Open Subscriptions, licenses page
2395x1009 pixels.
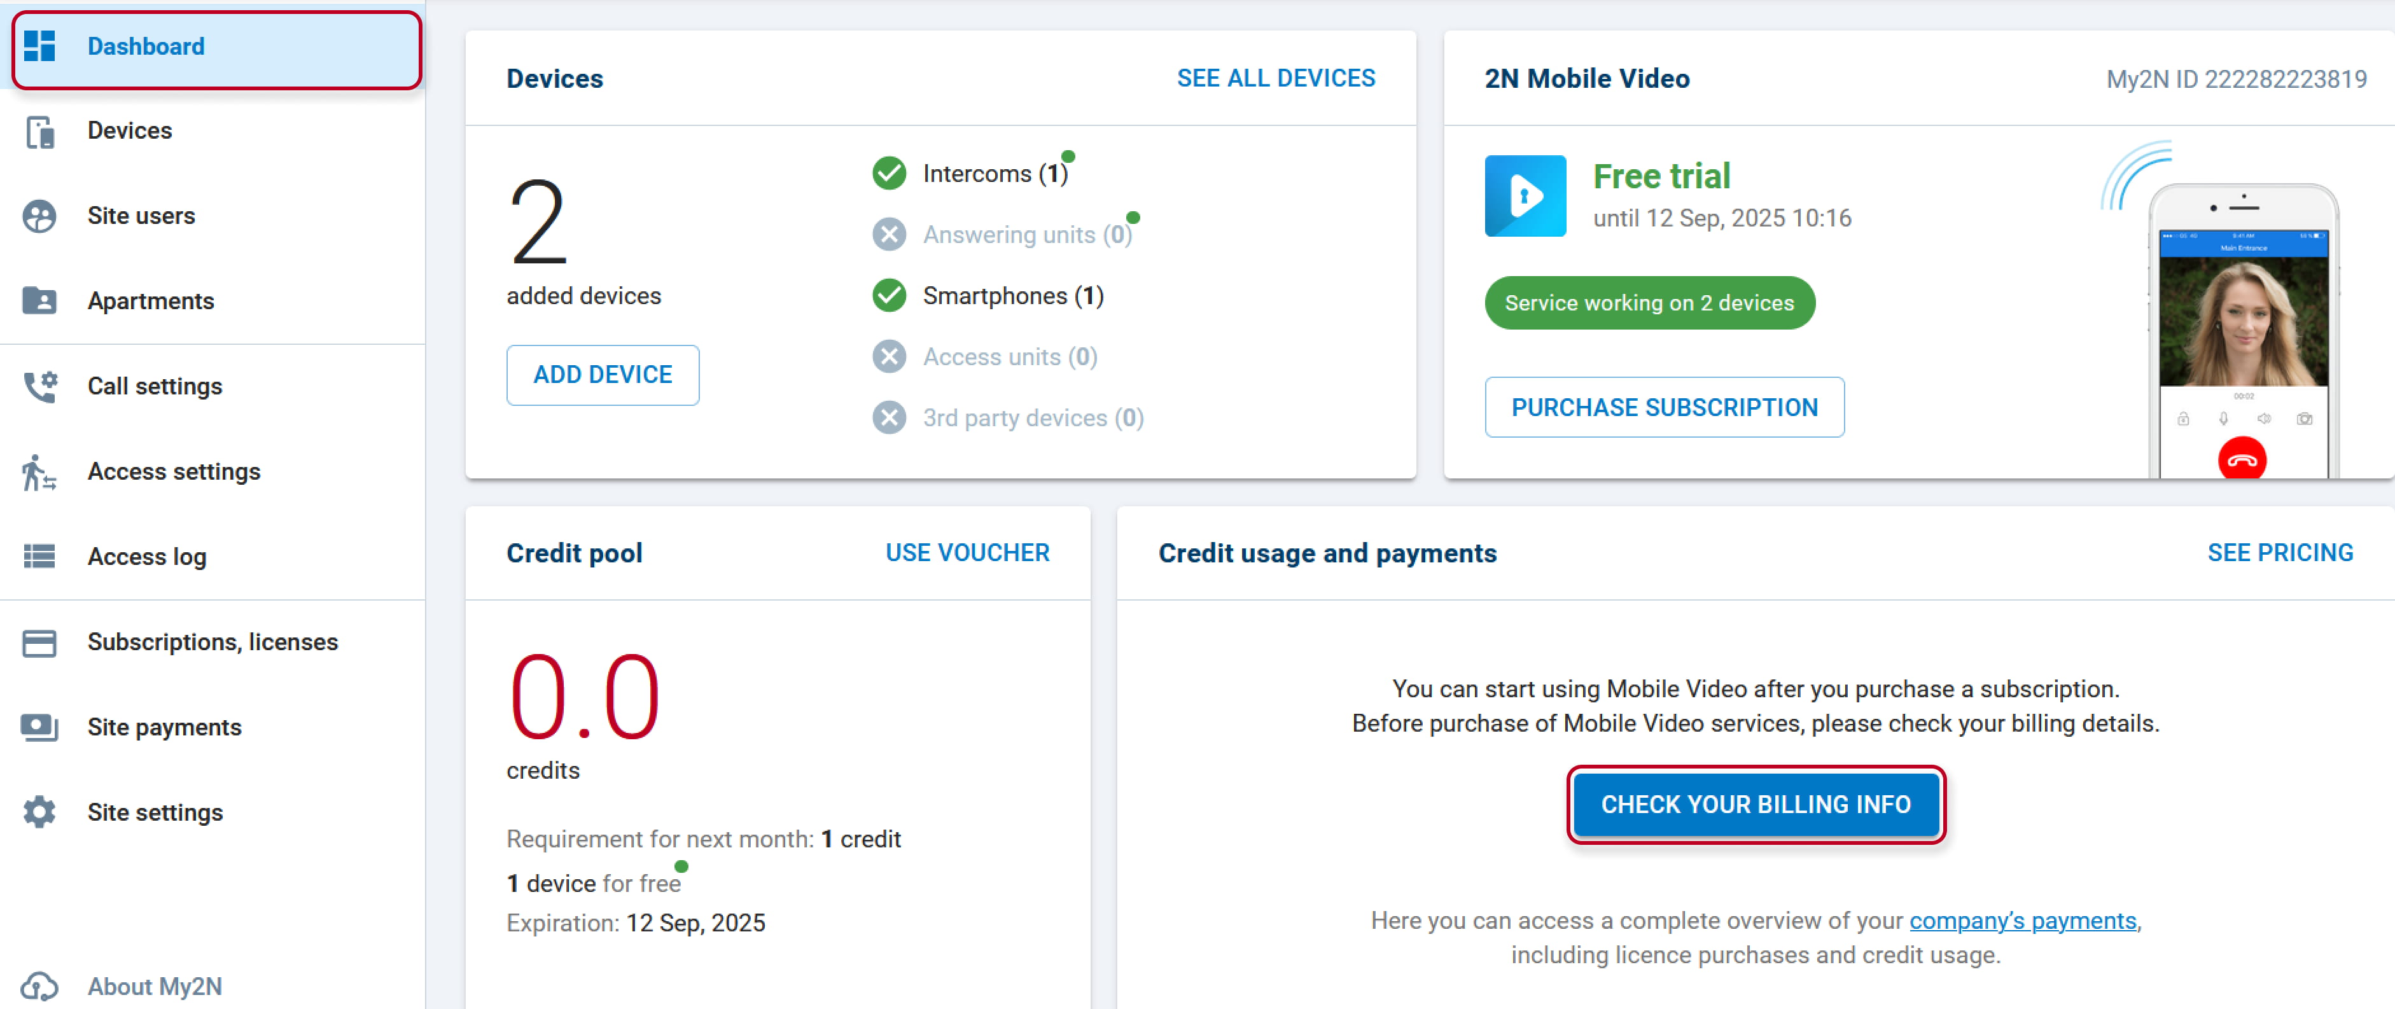(213, 642)
